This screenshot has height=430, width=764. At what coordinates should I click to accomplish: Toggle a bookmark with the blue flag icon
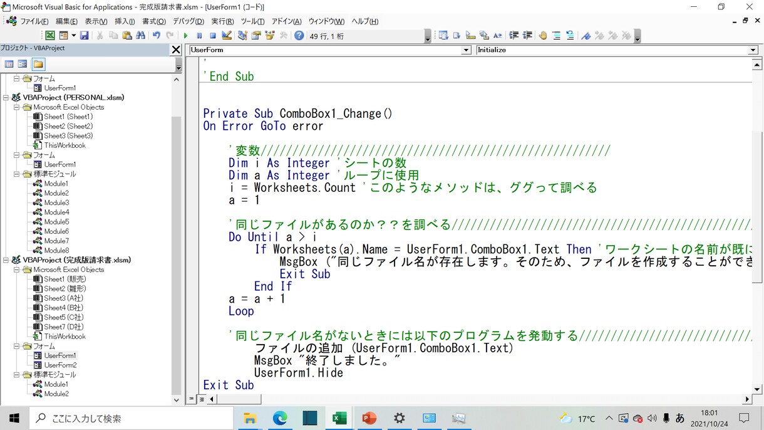(x=586, y=36)
